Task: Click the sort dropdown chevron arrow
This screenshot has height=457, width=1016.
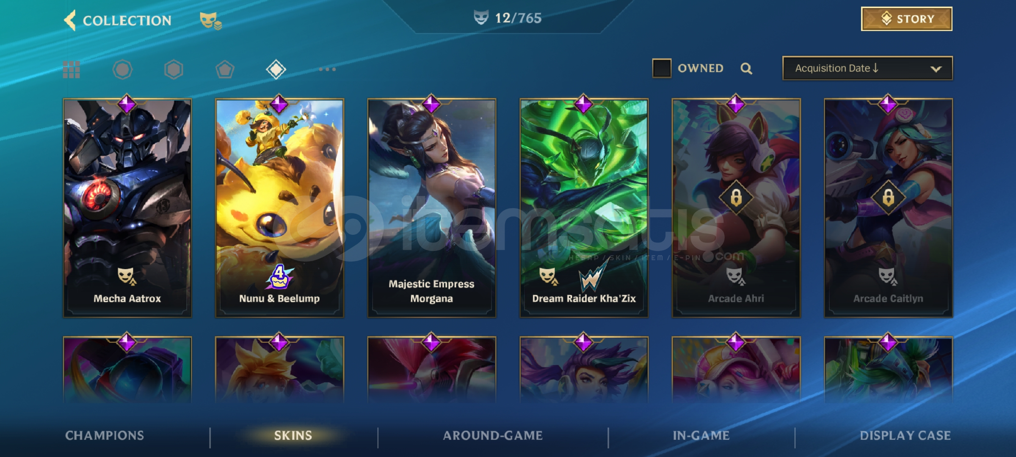Action: coord(936,69)
